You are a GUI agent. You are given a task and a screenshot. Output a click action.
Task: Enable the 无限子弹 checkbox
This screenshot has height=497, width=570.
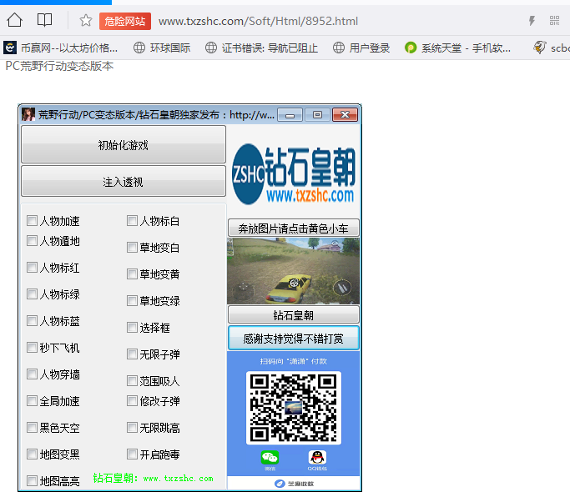(132, 354)
